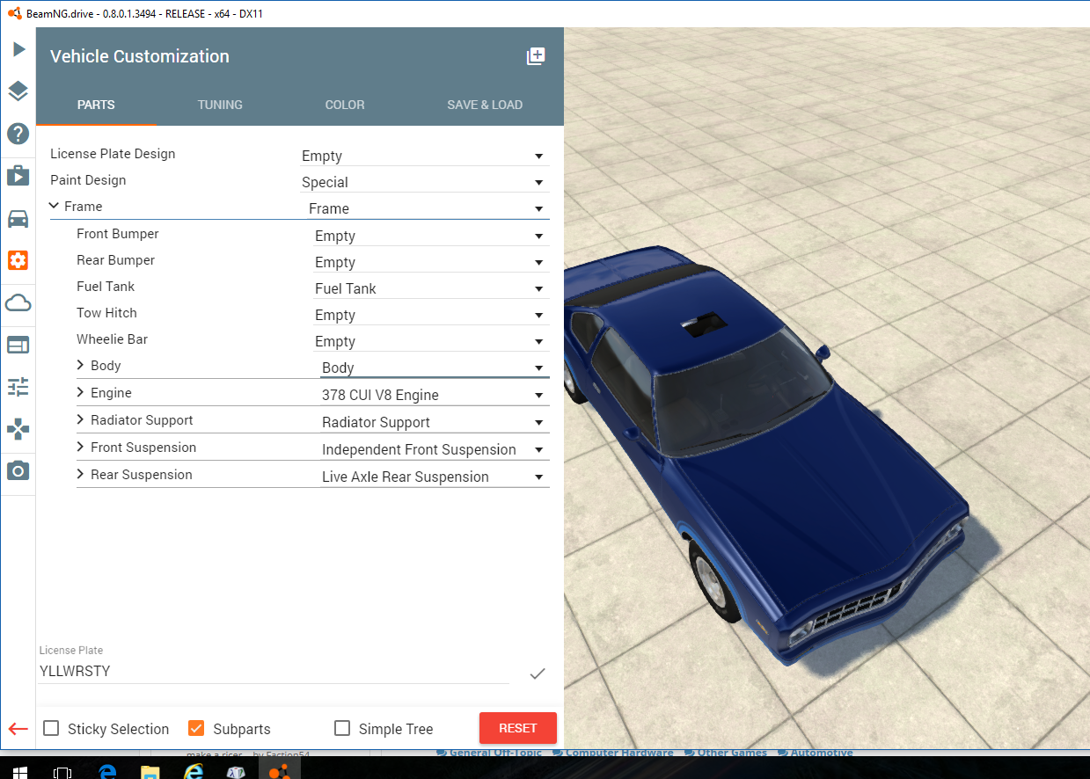Expand the Front Suspension tree node
This screenshot has width=1090, height=779.
(81, 447)
